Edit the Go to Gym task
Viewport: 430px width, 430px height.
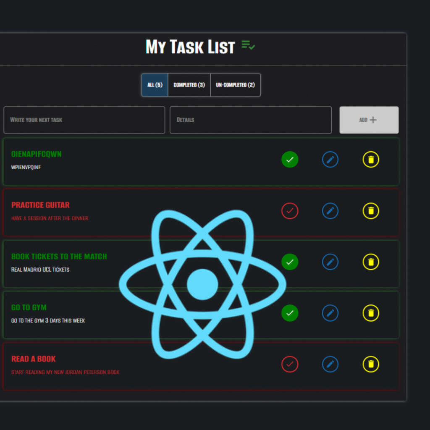tap(330, 313)
